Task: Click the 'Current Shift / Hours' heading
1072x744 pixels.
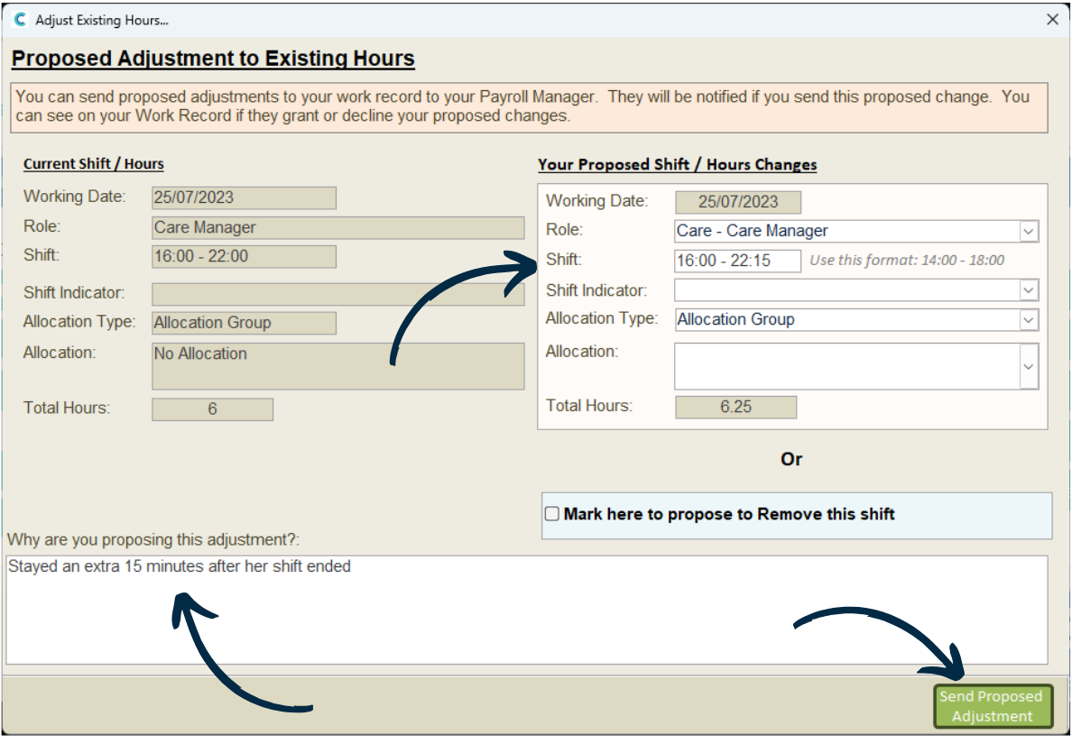Action: [x=94, y=164]
